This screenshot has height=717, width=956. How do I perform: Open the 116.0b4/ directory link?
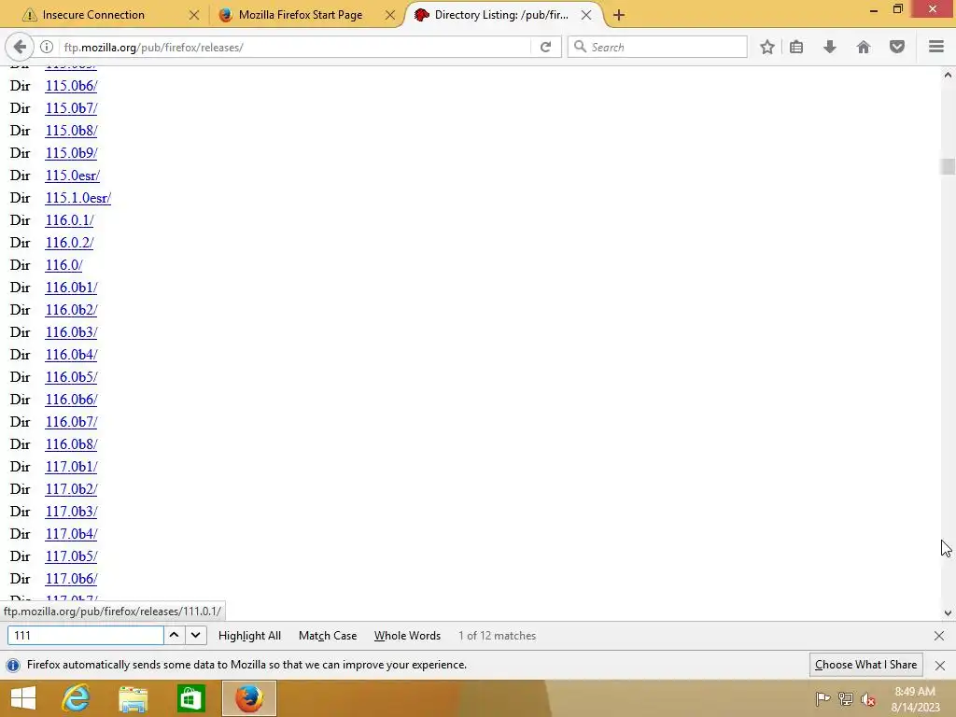tap(71, 355)
